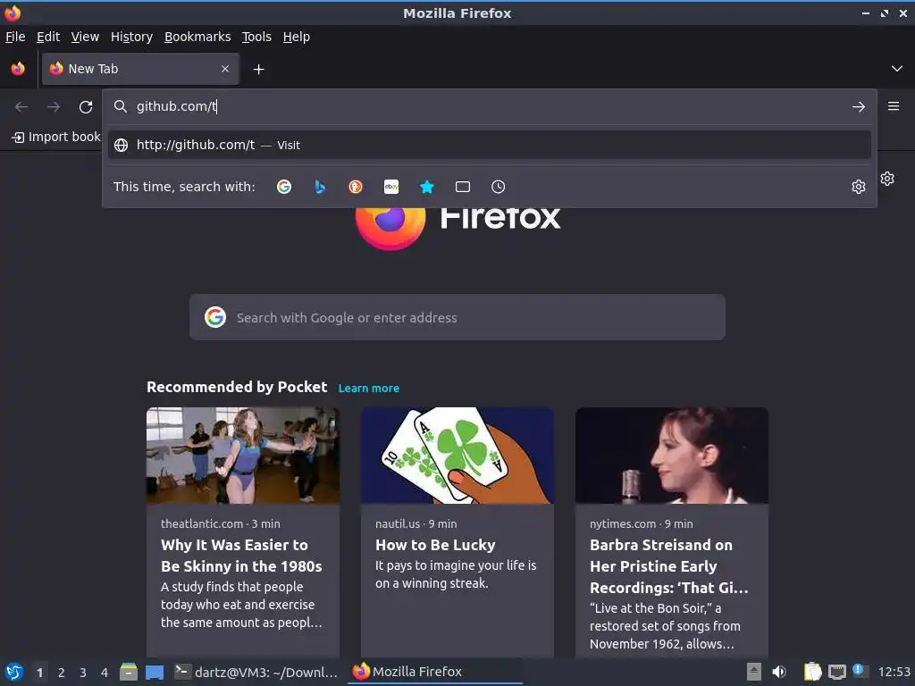Click the forward navigation arrow
Screen dimensions: 915x686
coord(54,107)
